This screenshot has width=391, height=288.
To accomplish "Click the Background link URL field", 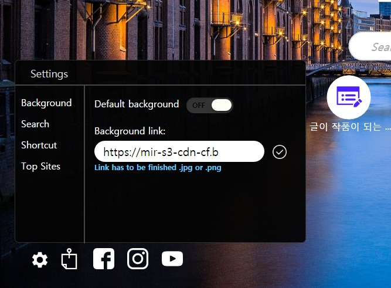I will pos(179,151).
